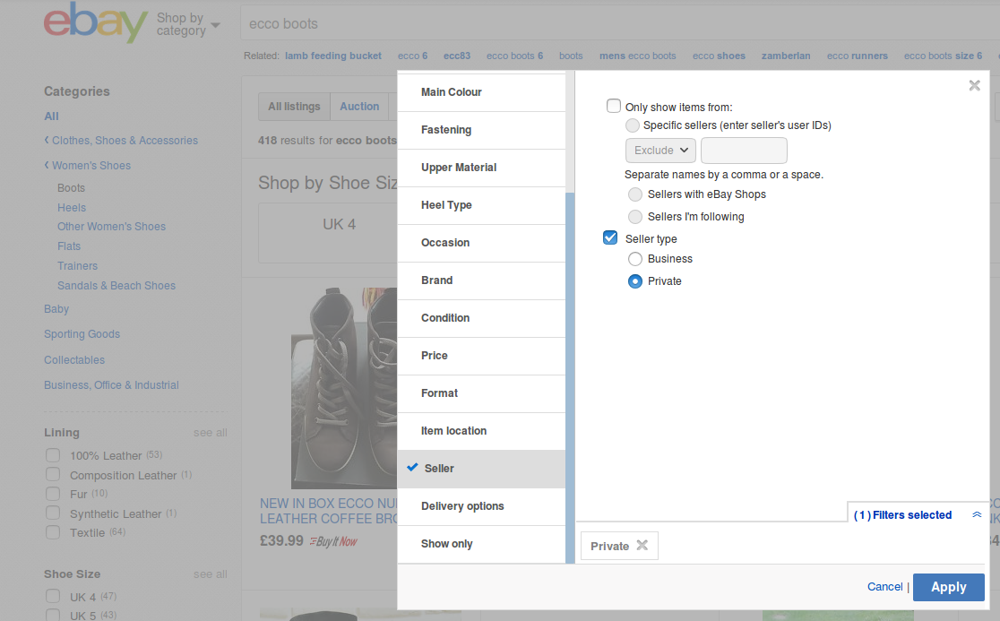Tick the Fur lining checkbox
This screenshot has height=621, width=1000.
pos(53,494)
